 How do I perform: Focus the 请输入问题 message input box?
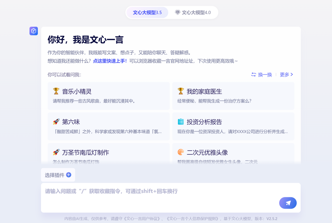coord(171,197)
